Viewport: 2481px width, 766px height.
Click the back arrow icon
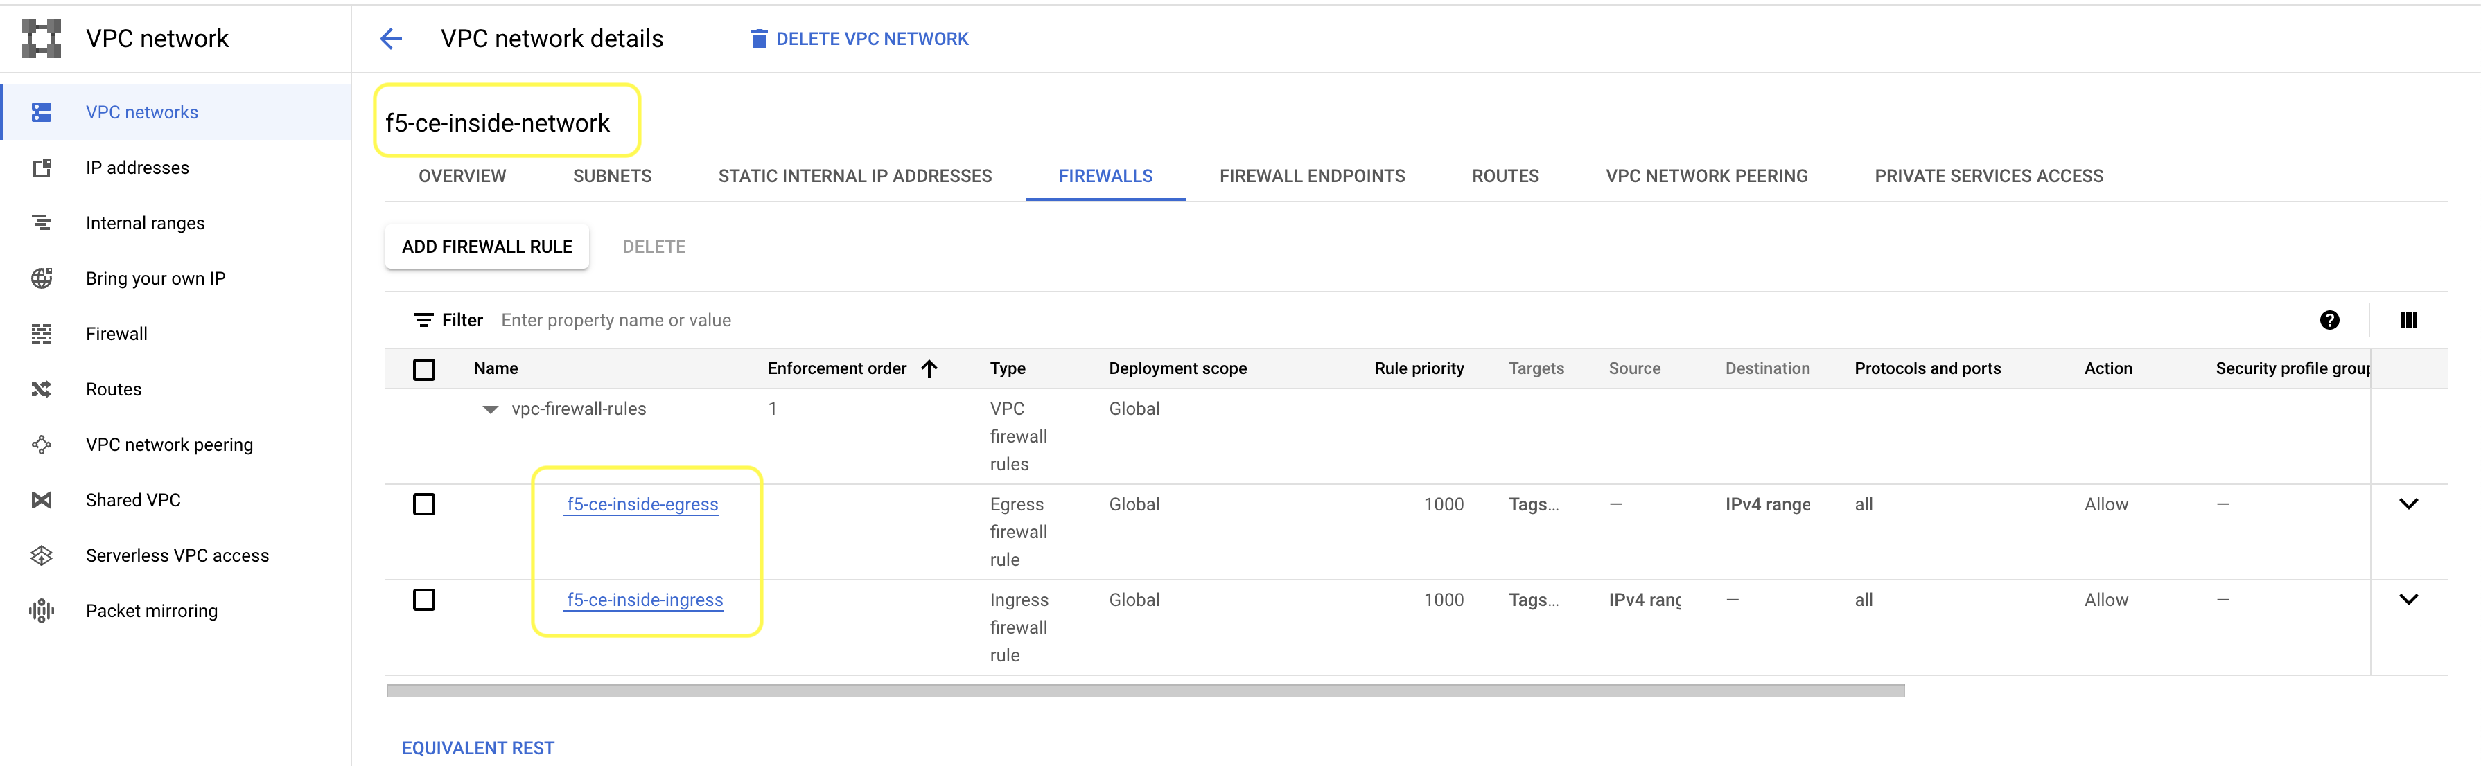(x=391, y=39)
